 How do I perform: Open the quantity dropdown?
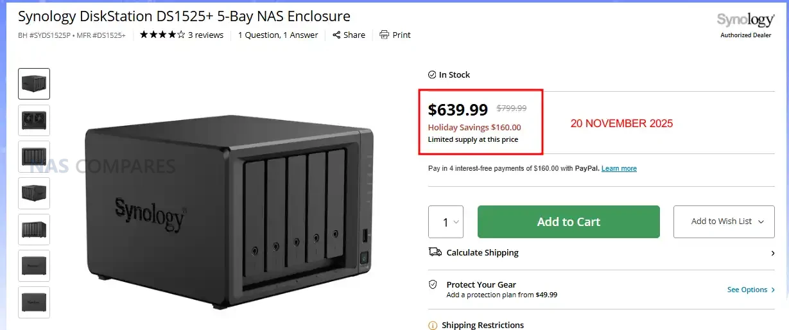[446, 222]
